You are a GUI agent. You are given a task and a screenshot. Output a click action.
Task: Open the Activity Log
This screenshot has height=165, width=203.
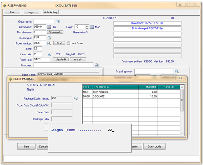(x=51, y=12)
